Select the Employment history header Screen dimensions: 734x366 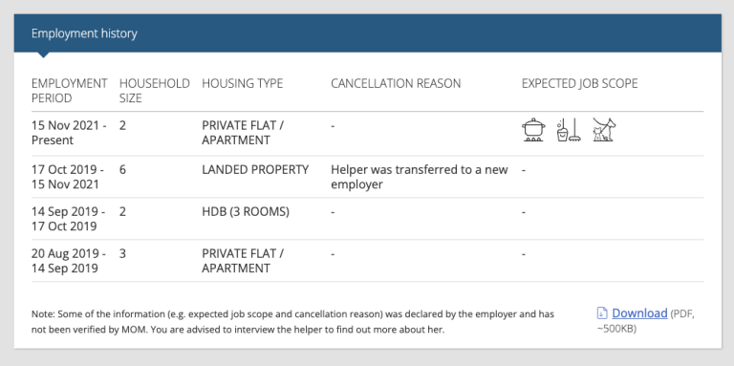(x=84, y=33)
